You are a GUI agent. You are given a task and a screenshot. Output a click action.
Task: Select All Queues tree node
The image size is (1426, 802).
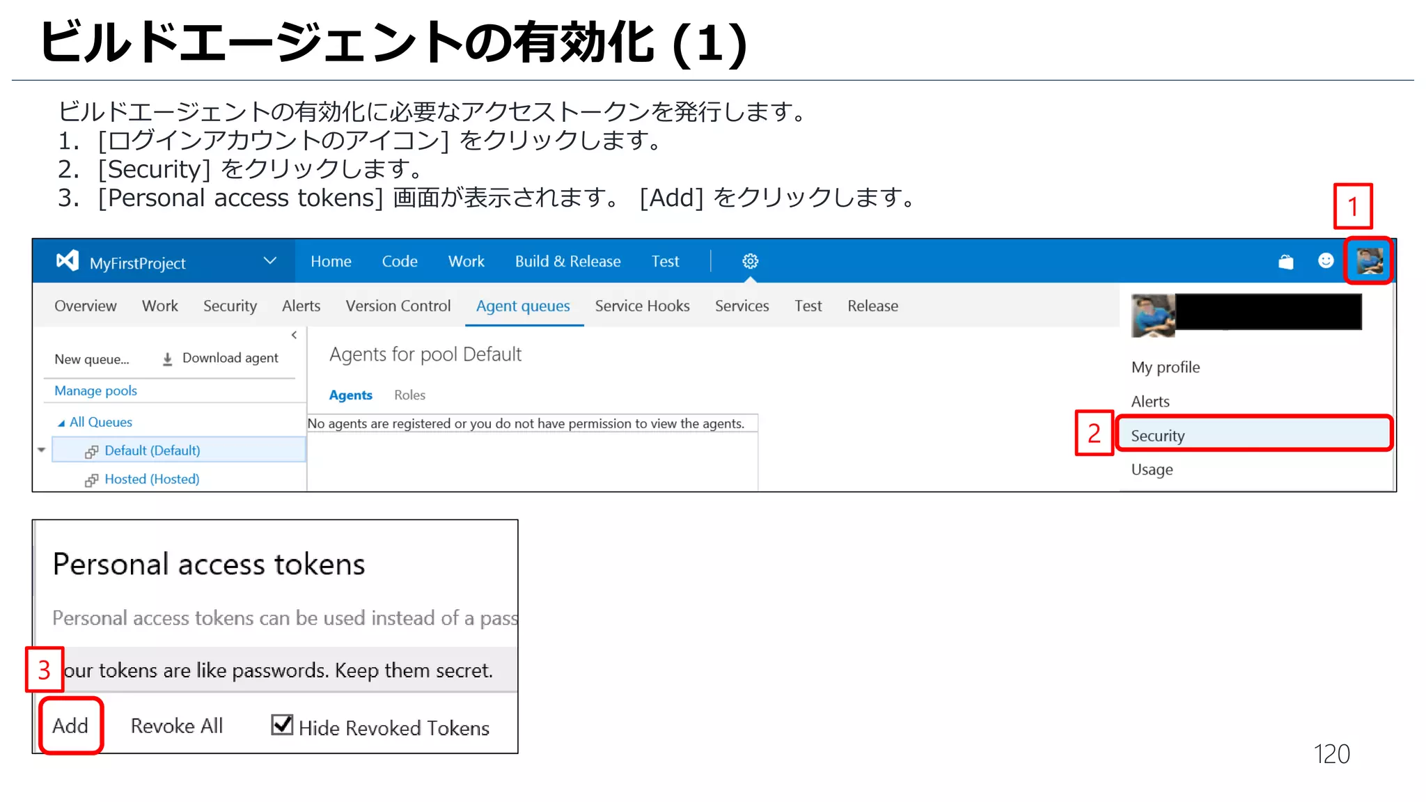click(x=100, y=423)
